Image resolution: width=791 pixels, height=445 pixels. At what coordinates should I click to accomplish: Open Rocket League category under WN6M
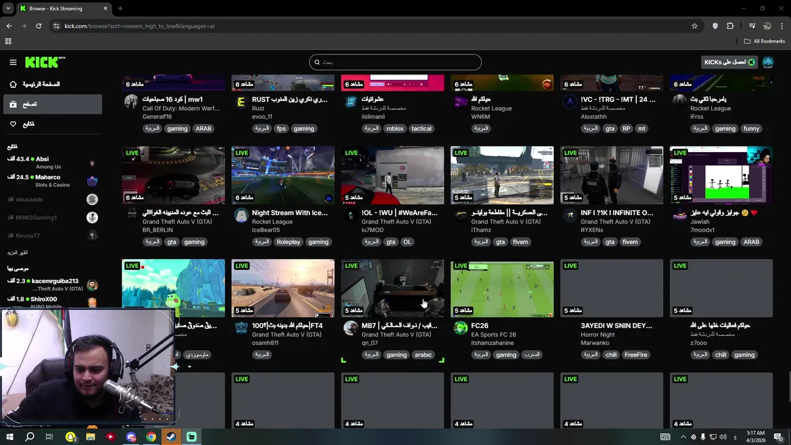pyautogui.click(x=491, y=108)
